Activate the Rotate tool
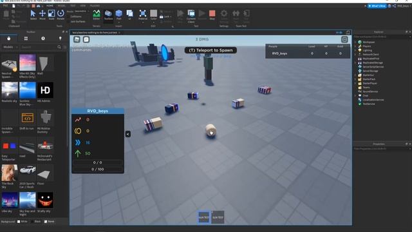Viewport: 412px width, 232px height. pyautogui.click(x=61, y=15)
